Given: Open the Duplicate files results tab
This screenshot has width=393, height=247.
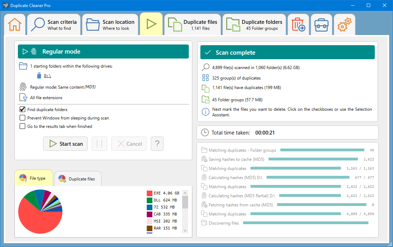Looking at the screenshot, I should (193, 25).
